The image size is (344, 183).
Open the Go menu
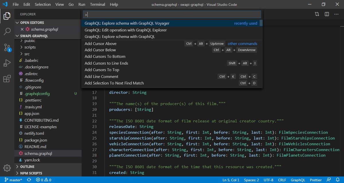point(71,5)
